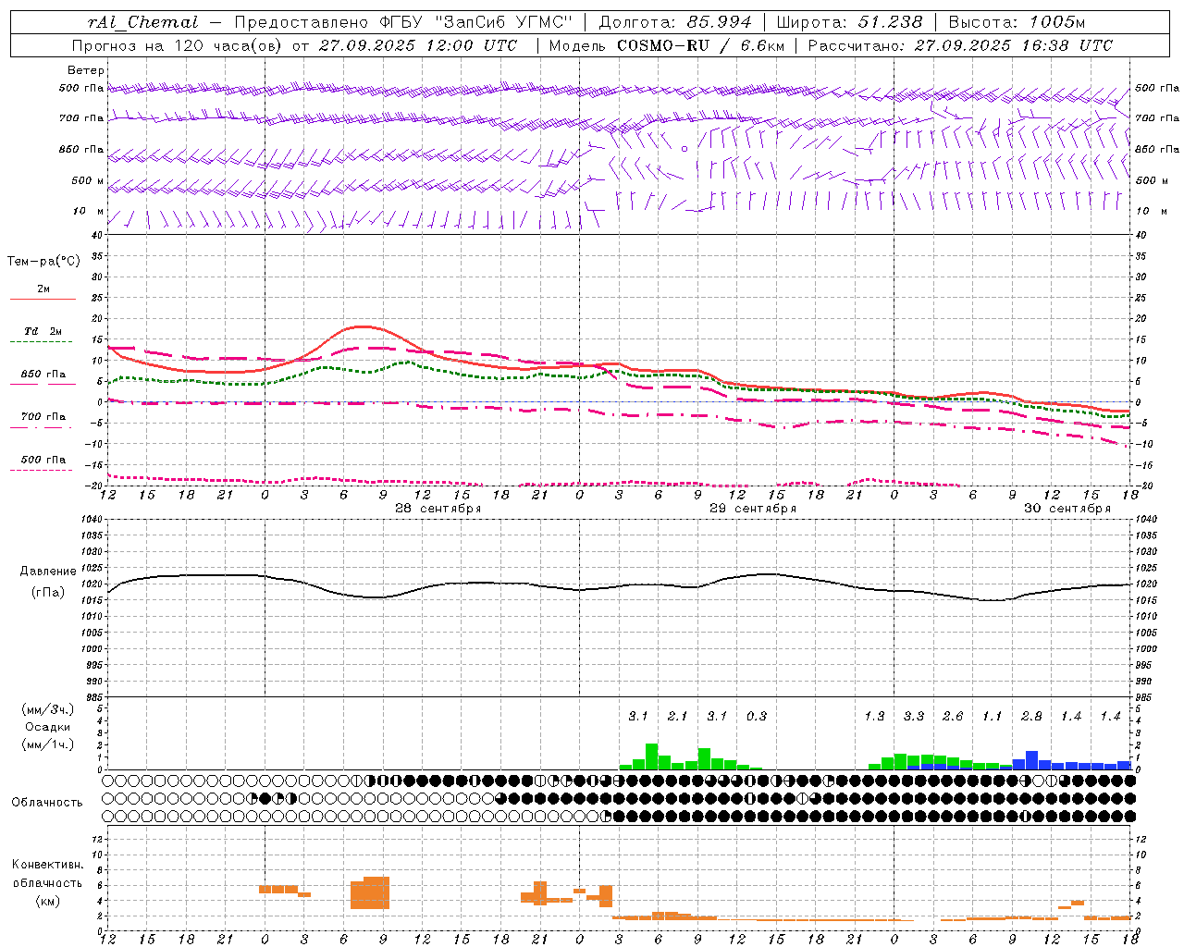
Task: Click the Высота: 1005м value
Action: coord(1017,22)
